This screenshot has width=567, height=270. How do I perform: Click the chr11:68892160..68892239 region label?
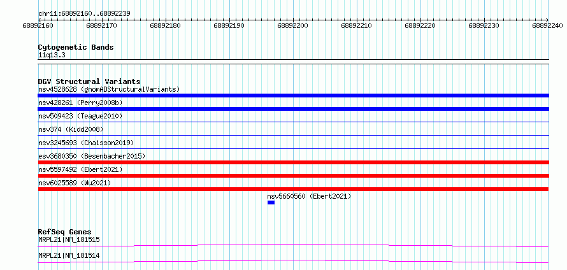click(84, 14)
